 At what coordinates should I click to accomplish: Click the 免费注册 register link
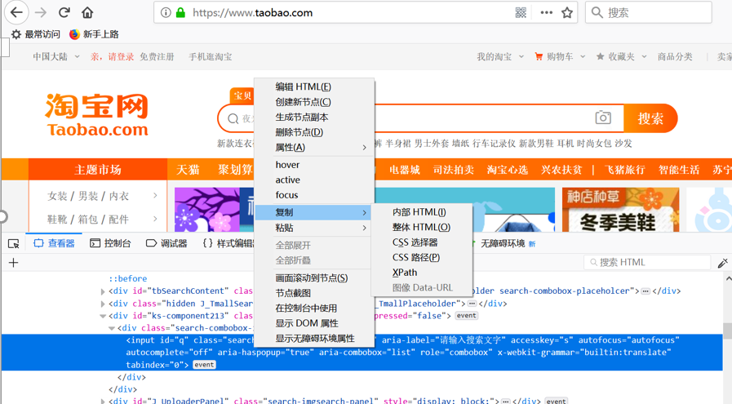pos(157,56)
